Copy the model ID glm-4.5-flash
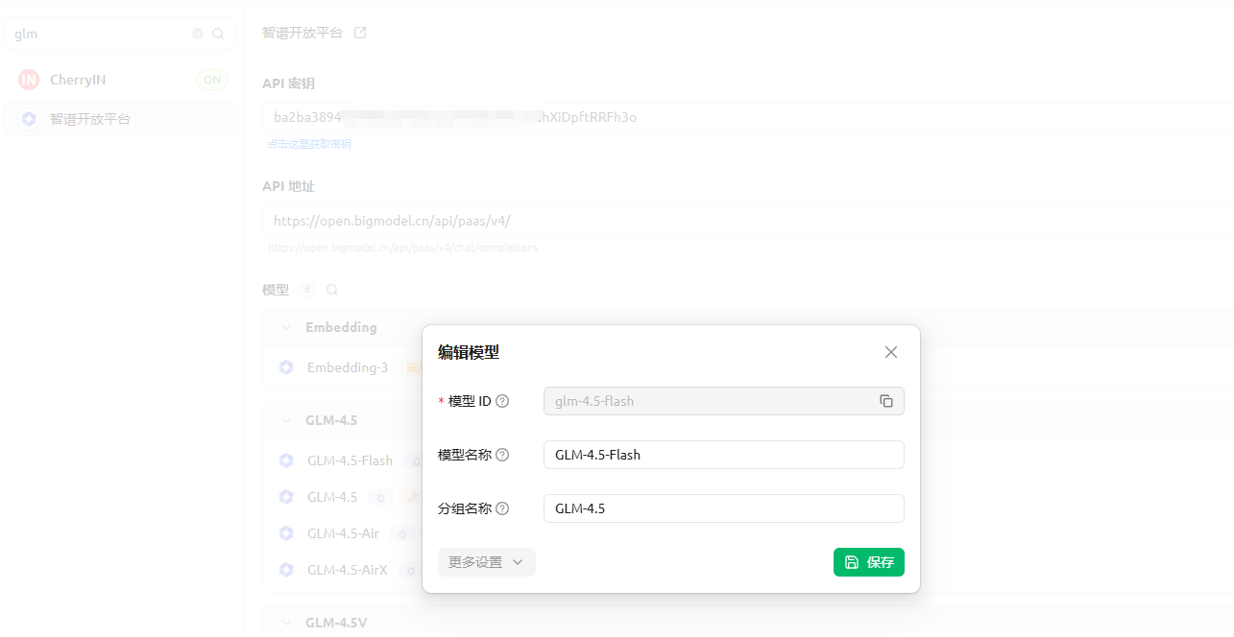Screen dimensions: 1234x637 click(885, 401)
